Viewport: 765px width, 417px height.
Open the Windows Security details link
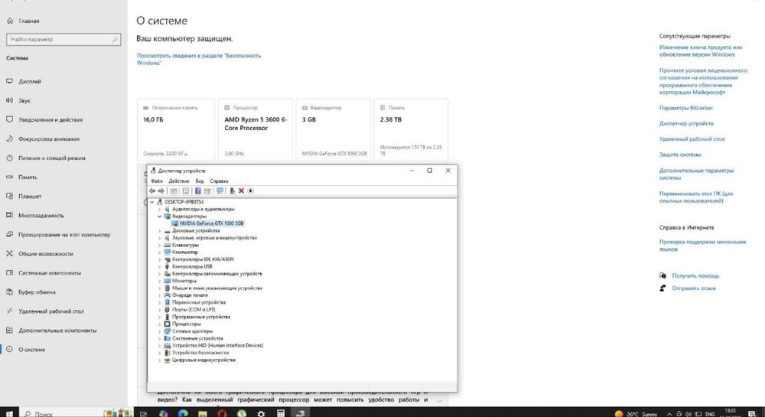(199, 59)
